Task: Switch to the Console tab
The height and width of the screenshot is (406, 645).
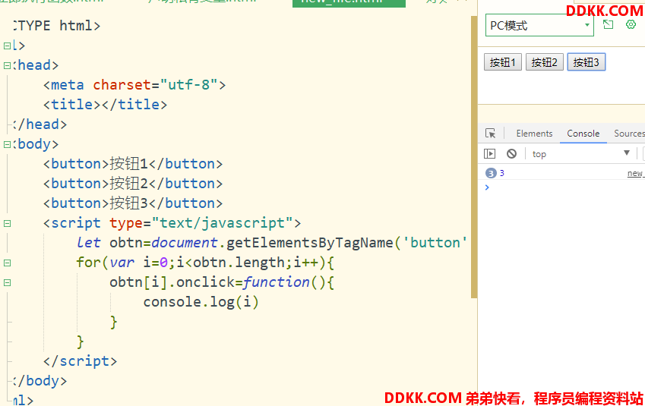Action: coord(583,134)
